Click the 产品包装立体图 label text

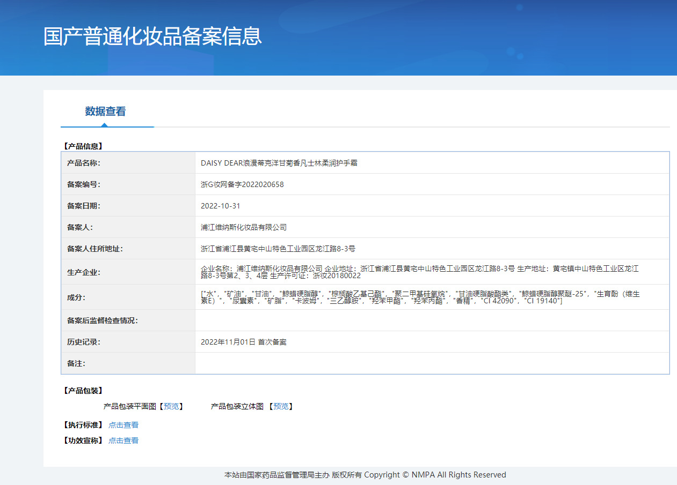pyautogui.click(x=237, y=407)
